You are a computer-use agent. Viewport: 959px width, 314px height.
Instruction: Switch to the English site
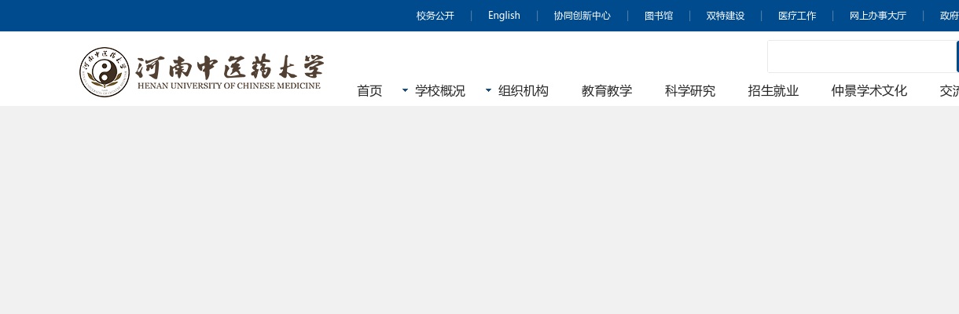pyautogui.click(x=504, y=16)
